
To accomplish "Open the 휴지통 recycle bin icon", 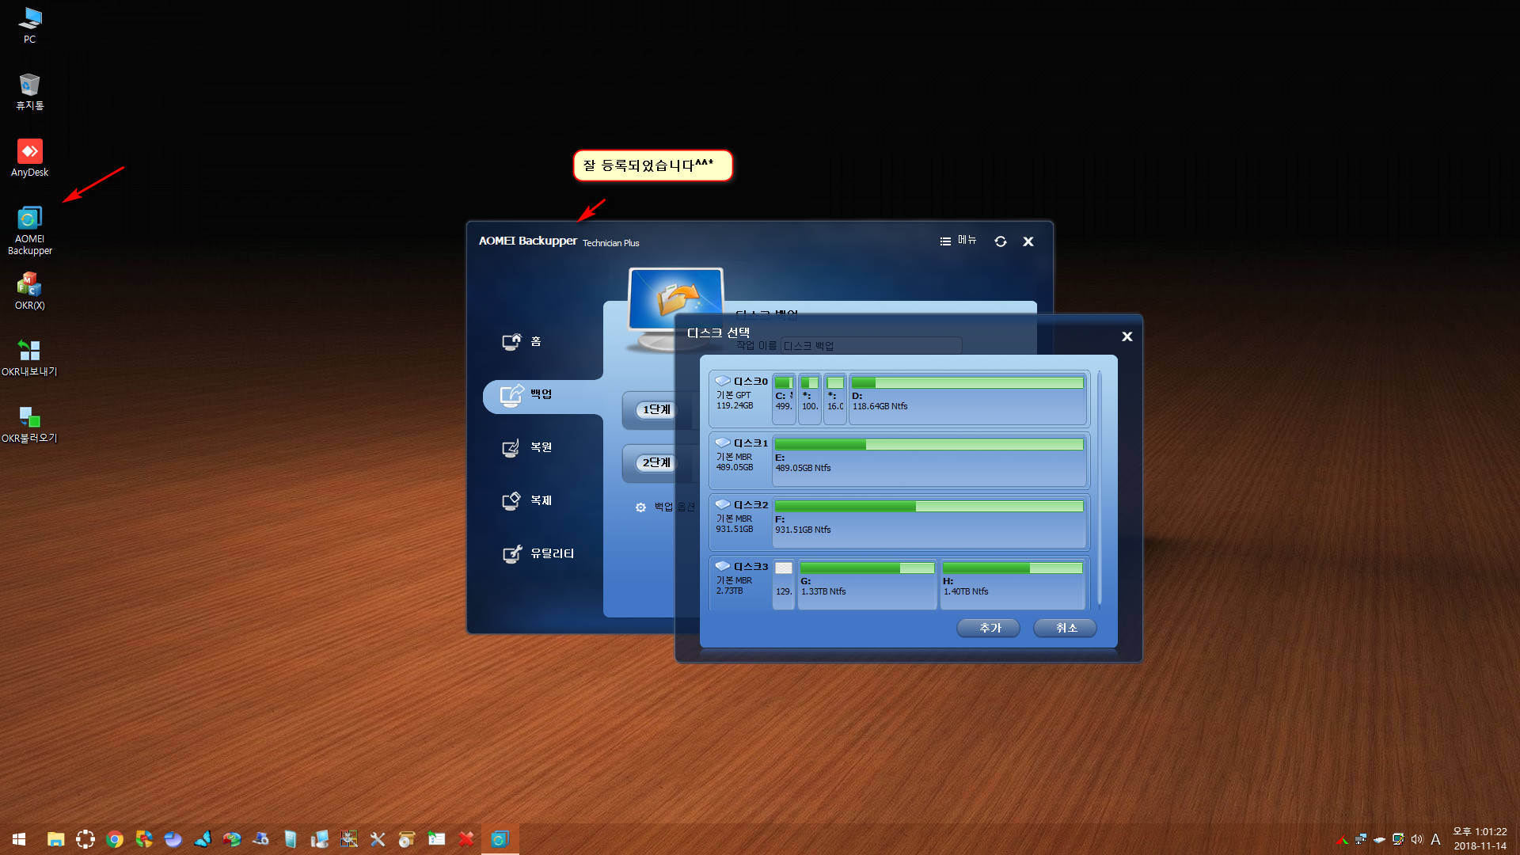I will click(x=29, y=91).
